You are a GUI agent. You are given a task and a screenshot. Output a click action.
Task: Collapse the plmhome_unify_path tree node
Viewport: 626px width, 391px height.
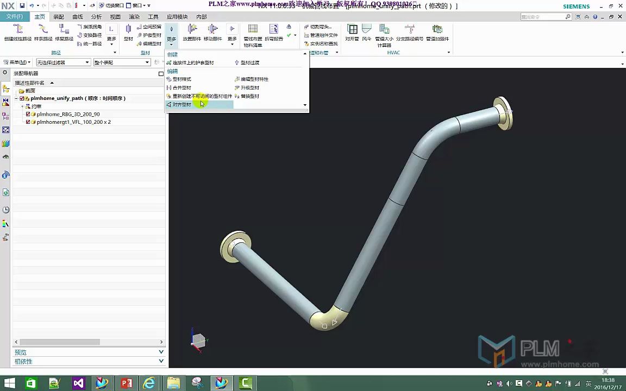16,98
